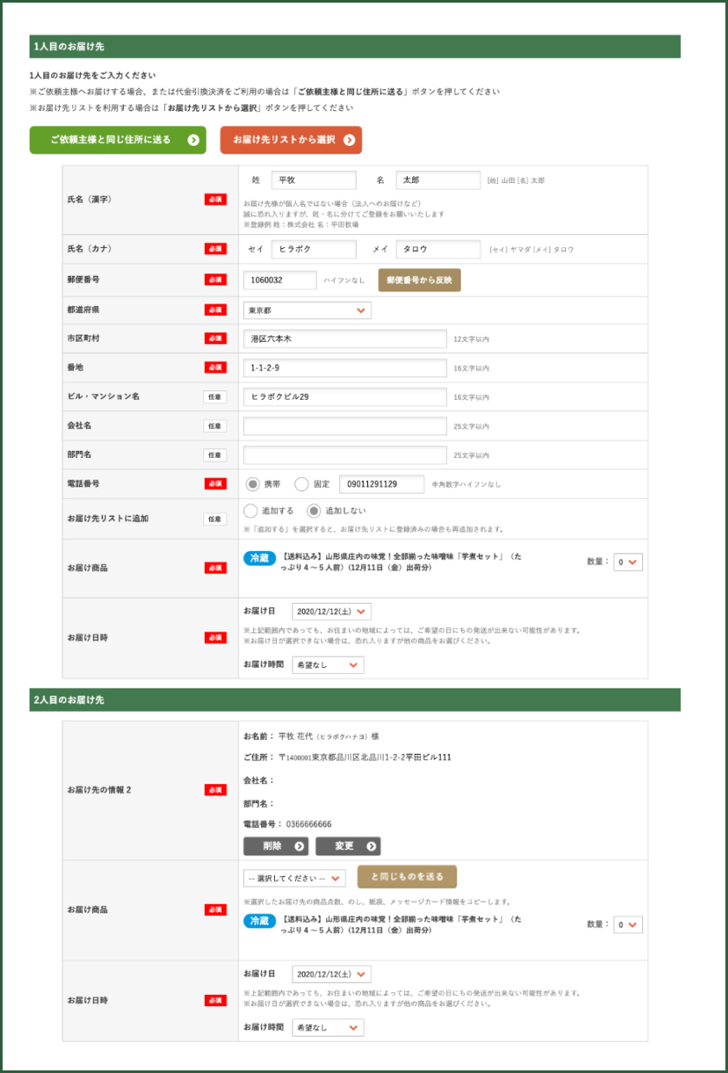728x1073 pixels.
Task: Click 2人目のお届け先 section header
Action: click(x=355, y=700)
